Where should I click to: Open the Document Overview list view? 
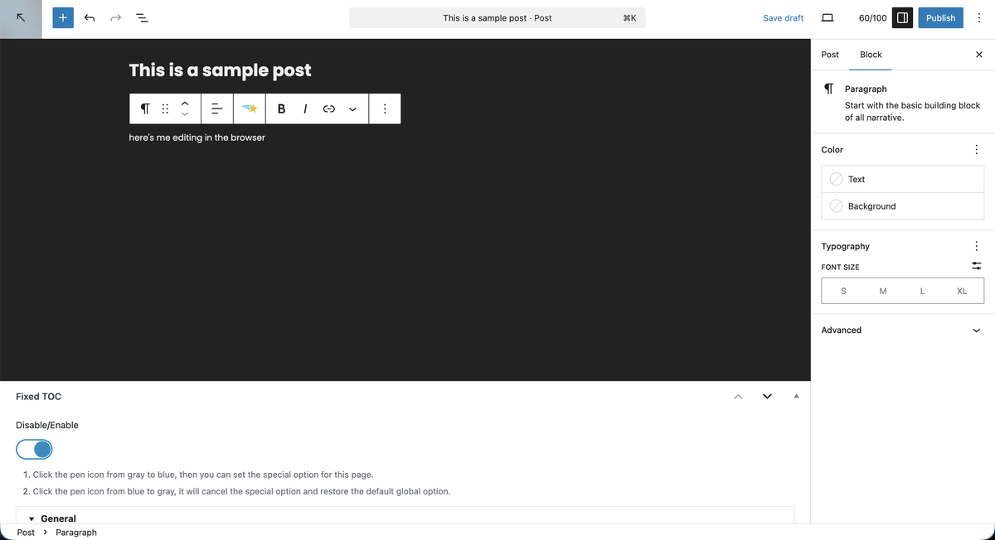pos(142,17)
